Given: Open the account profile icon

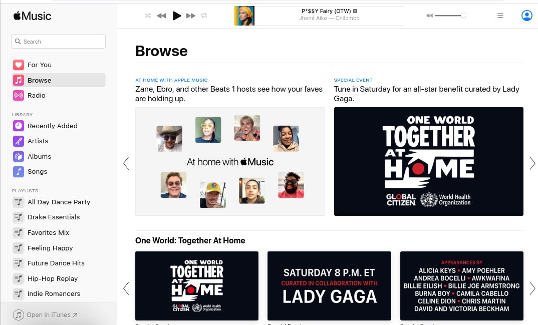Looking at the screenshot, I should pyautogui.click(x=526, y=16).
